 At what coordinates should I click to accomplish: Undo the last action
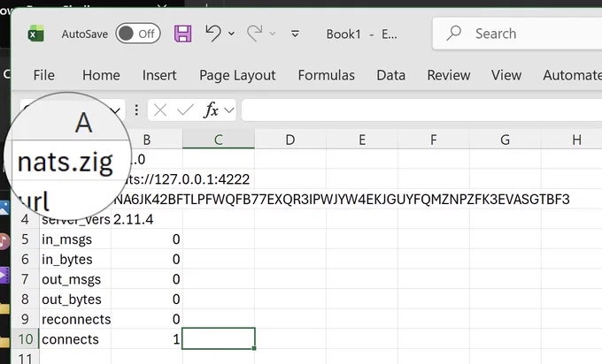(x=213, y=34)
